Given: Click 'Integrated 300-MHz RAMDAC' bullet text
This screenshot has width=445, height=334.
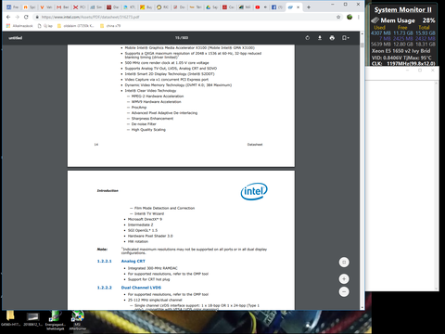Looking at the screenshot, I should 153,268.
